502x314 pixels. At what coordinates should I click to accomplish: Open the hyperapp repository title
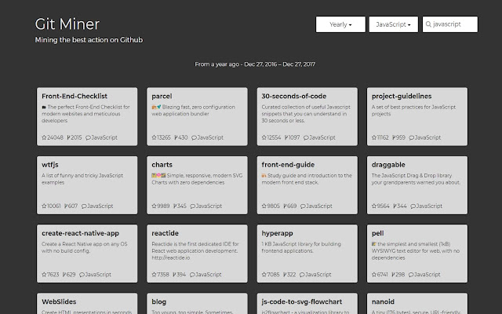coord(277,233)
